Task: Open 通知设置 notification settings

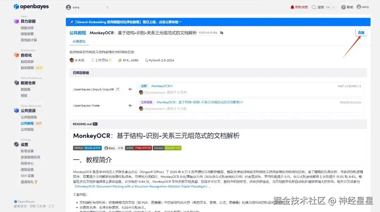Action: click(27, 169)
